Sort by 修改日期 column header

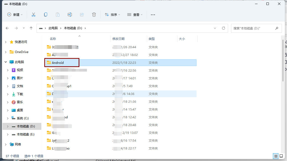tap(118, 39)
